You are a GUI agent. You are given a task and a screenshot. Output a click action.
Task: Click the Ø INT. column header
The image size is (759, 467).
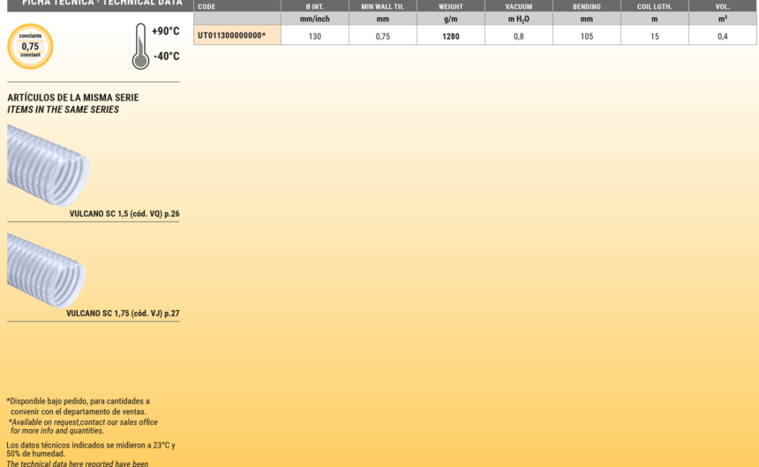[314, 6]
